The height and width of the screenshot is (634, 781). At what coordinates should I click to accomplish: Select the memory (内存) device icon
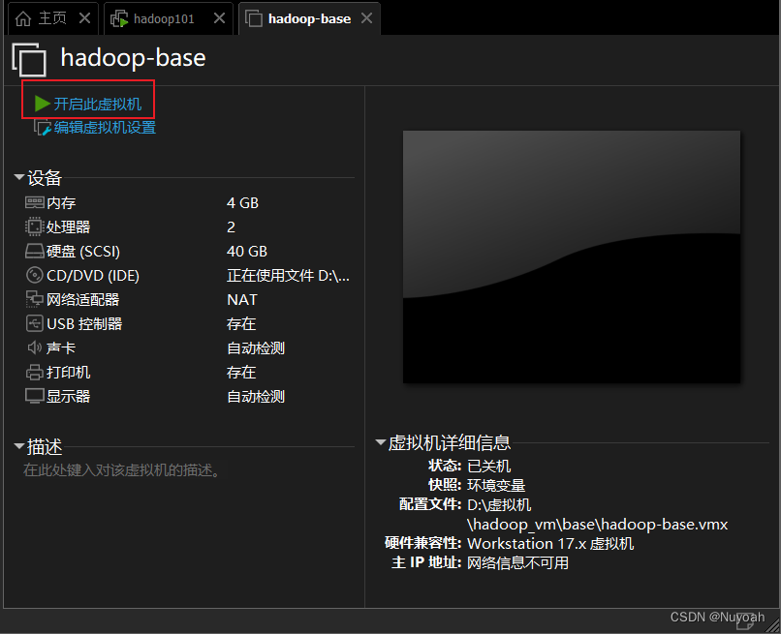point(34,202)
